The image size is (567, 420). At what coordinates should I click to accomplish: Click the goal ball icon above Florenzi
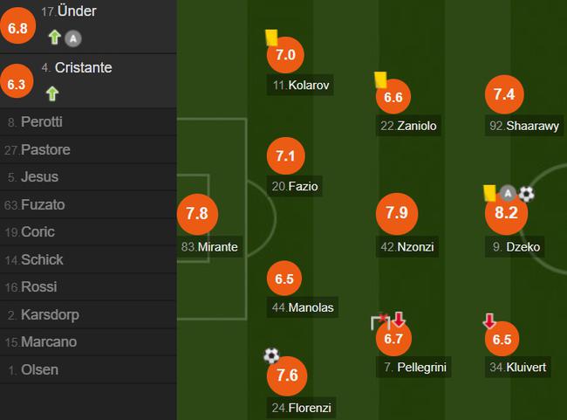(x=271, y=355)
